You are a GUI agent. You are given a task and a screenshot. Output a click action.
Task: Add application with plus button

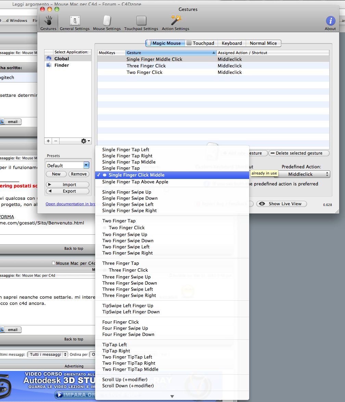pyautogui.click(x=48, y=141)
